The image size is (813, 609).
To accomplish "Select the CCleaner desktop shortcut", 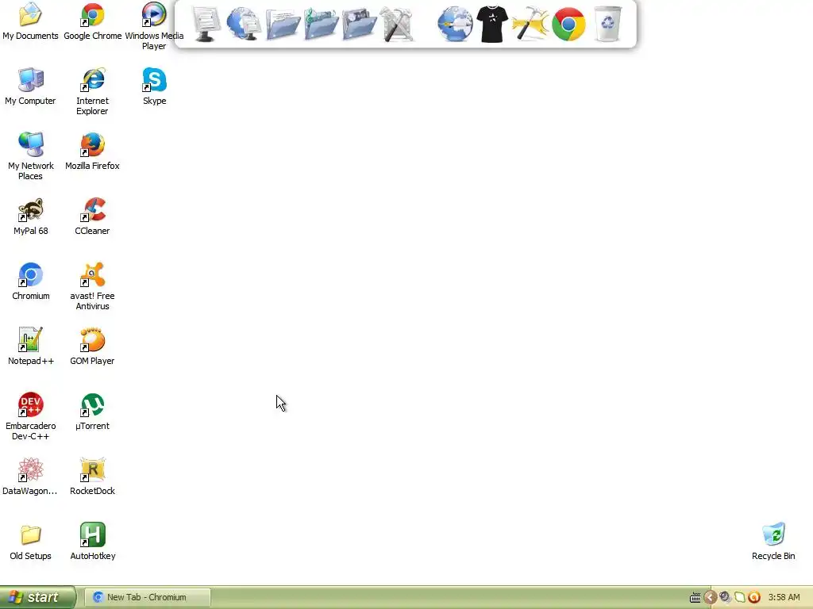I will [x=92, y=216].
